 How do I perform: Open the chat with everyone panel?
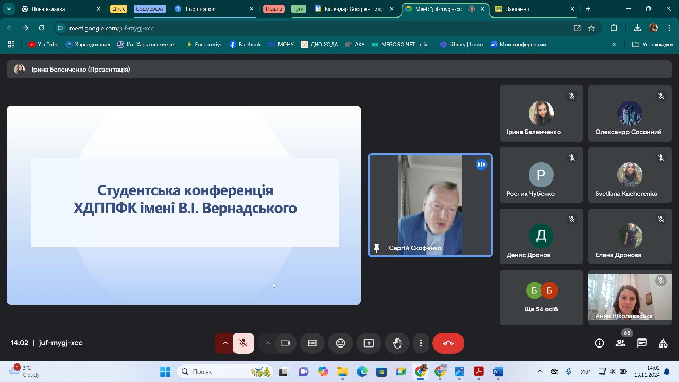(642, 343)
